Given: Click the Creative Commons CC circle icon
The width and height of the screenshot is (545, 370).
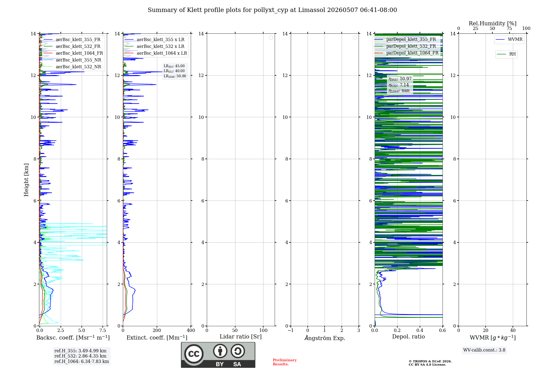Looking at the screenshot, I should tap(194, 354).
